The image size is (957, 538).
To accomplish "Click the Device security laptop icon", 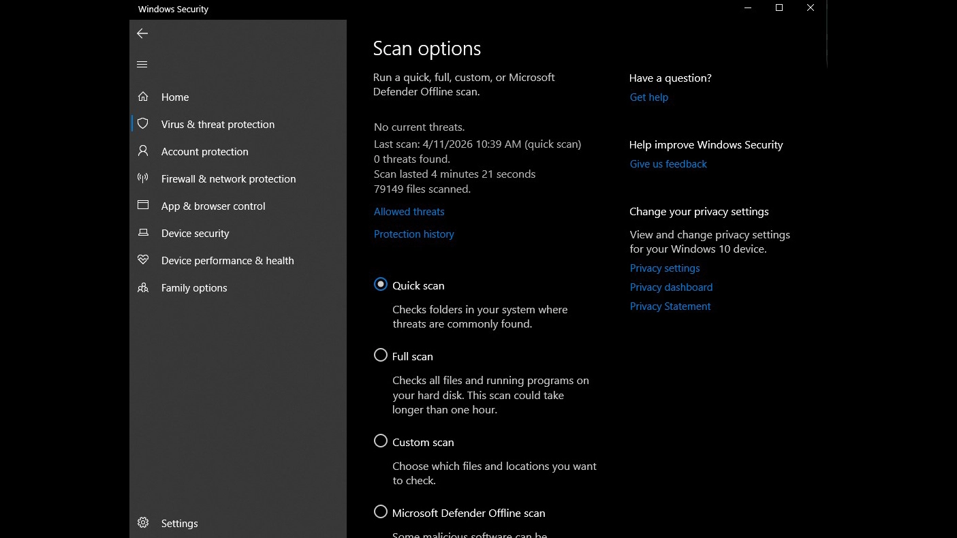I will pyautogui.click(x=143, y=233).
